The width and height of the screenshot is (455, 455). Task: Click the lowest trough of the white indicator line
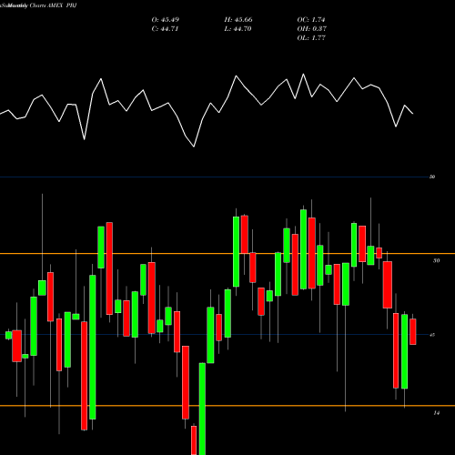coord(194,147)
